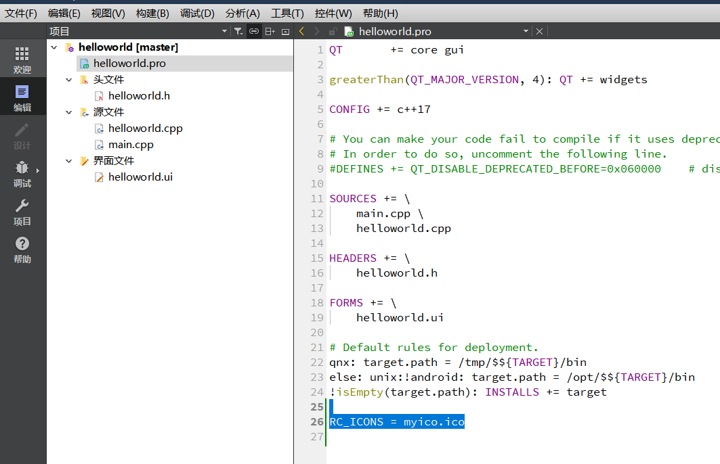Open the 帮助 help mode
Screen dimensions: 720x464
tap(22, 250)
